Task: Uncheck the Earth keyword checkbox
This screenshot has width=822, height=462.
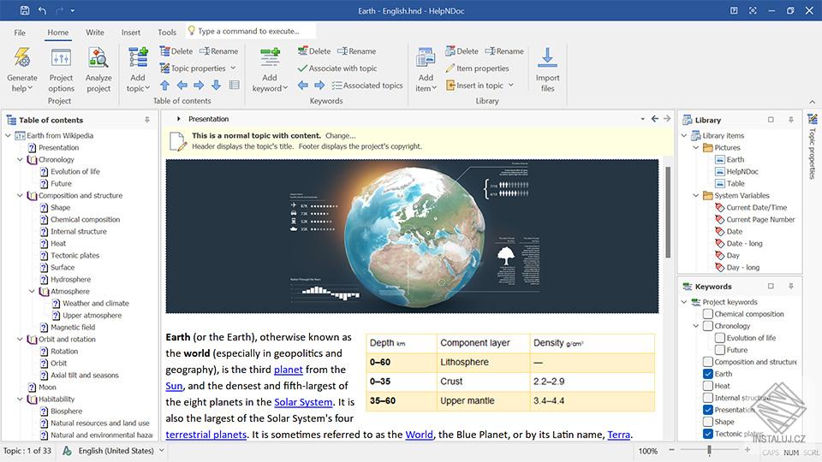Action: 707,374
